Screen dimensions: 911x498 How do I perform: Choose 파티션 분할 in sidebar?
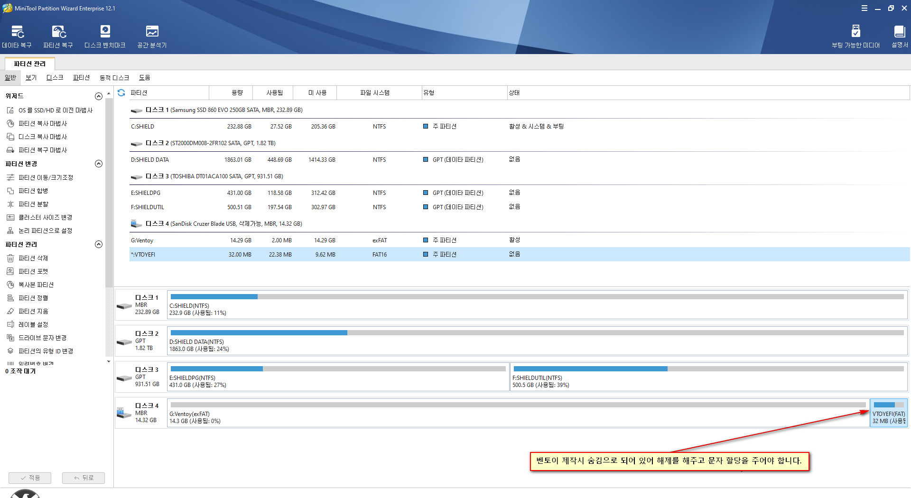coord(28,204)
